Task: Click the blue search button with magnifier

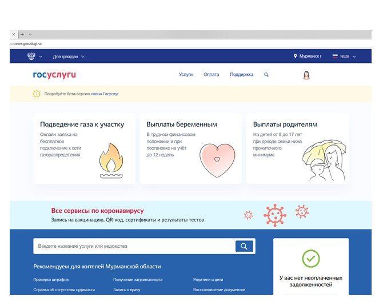Action: 244,246
